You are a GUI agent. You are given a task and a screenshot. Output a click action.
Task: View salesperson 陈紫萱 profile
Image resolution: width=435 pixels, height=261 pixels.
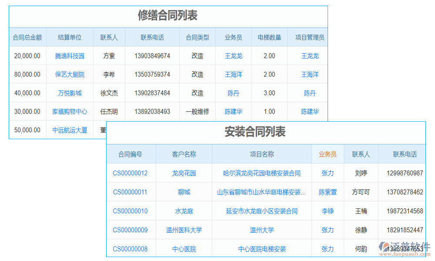point(328,192)
